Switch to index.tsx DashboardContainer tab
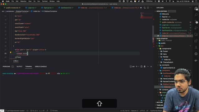The image size is (199, 112). click(92, 8)
